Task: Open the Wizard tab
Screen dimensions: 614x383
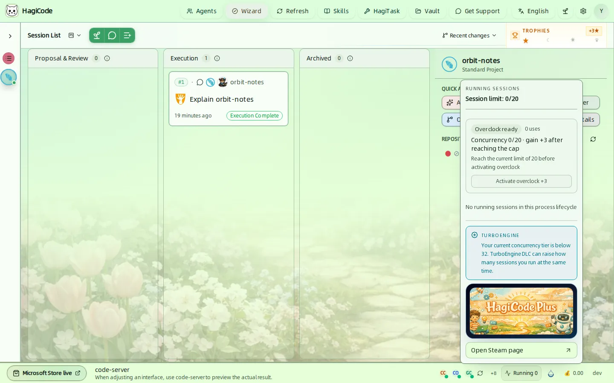Action: (x=246, y=11)
